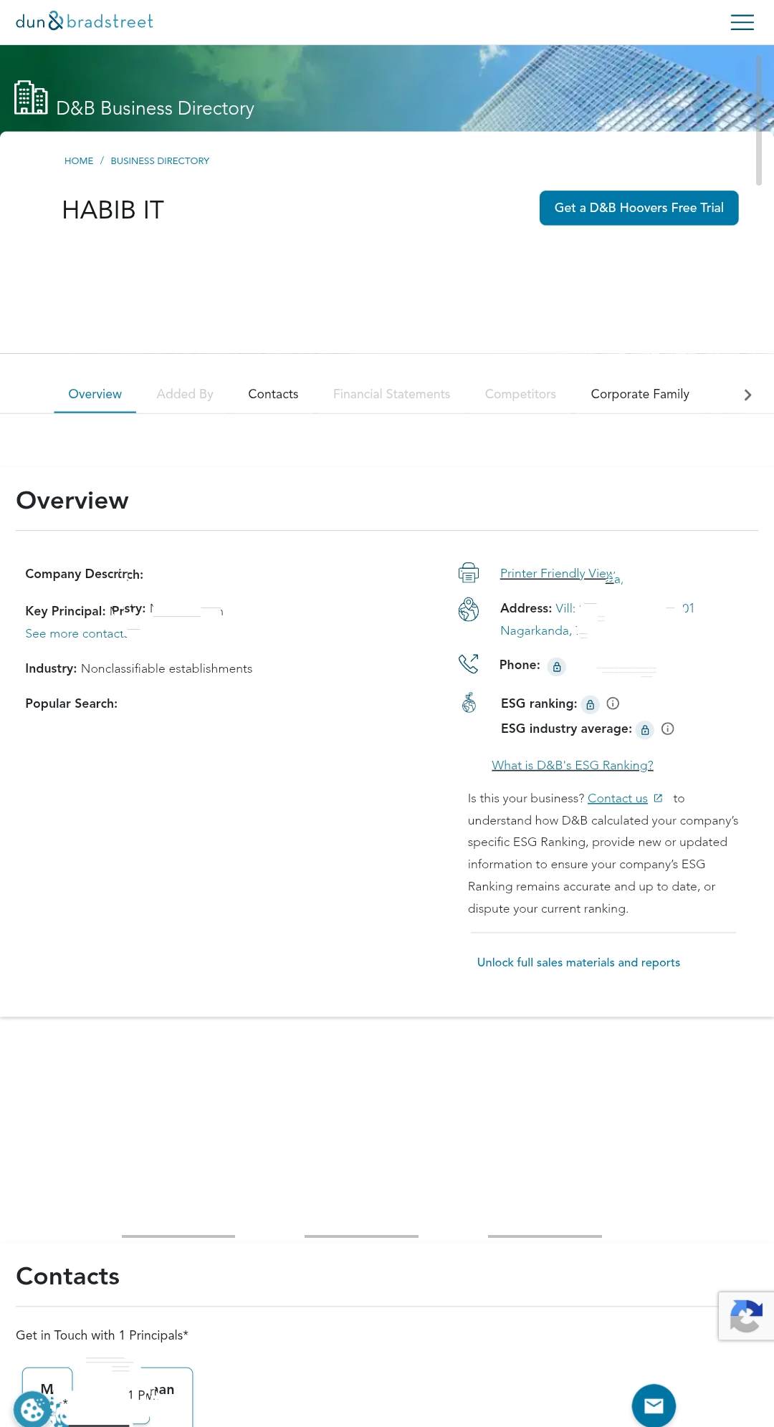This screenshot has width=774, height=1427.
Task: Click external link icon after Contact us
Action: click(x=658, y=798)
